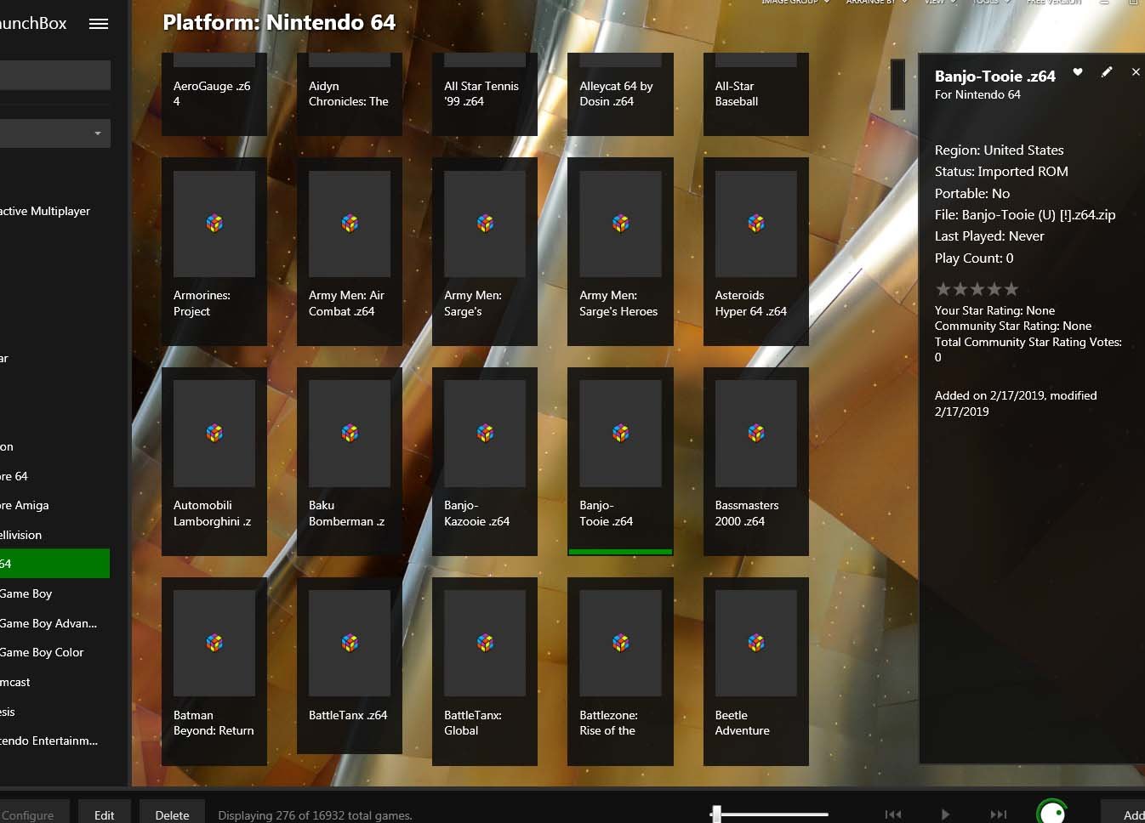The image size is (1145, 823).
Task: Select Battlezone: Rise of the tile
Action: point(620,672)
